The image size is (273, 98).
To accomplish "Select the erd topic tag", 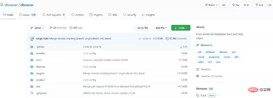I will tap(210, 62).
